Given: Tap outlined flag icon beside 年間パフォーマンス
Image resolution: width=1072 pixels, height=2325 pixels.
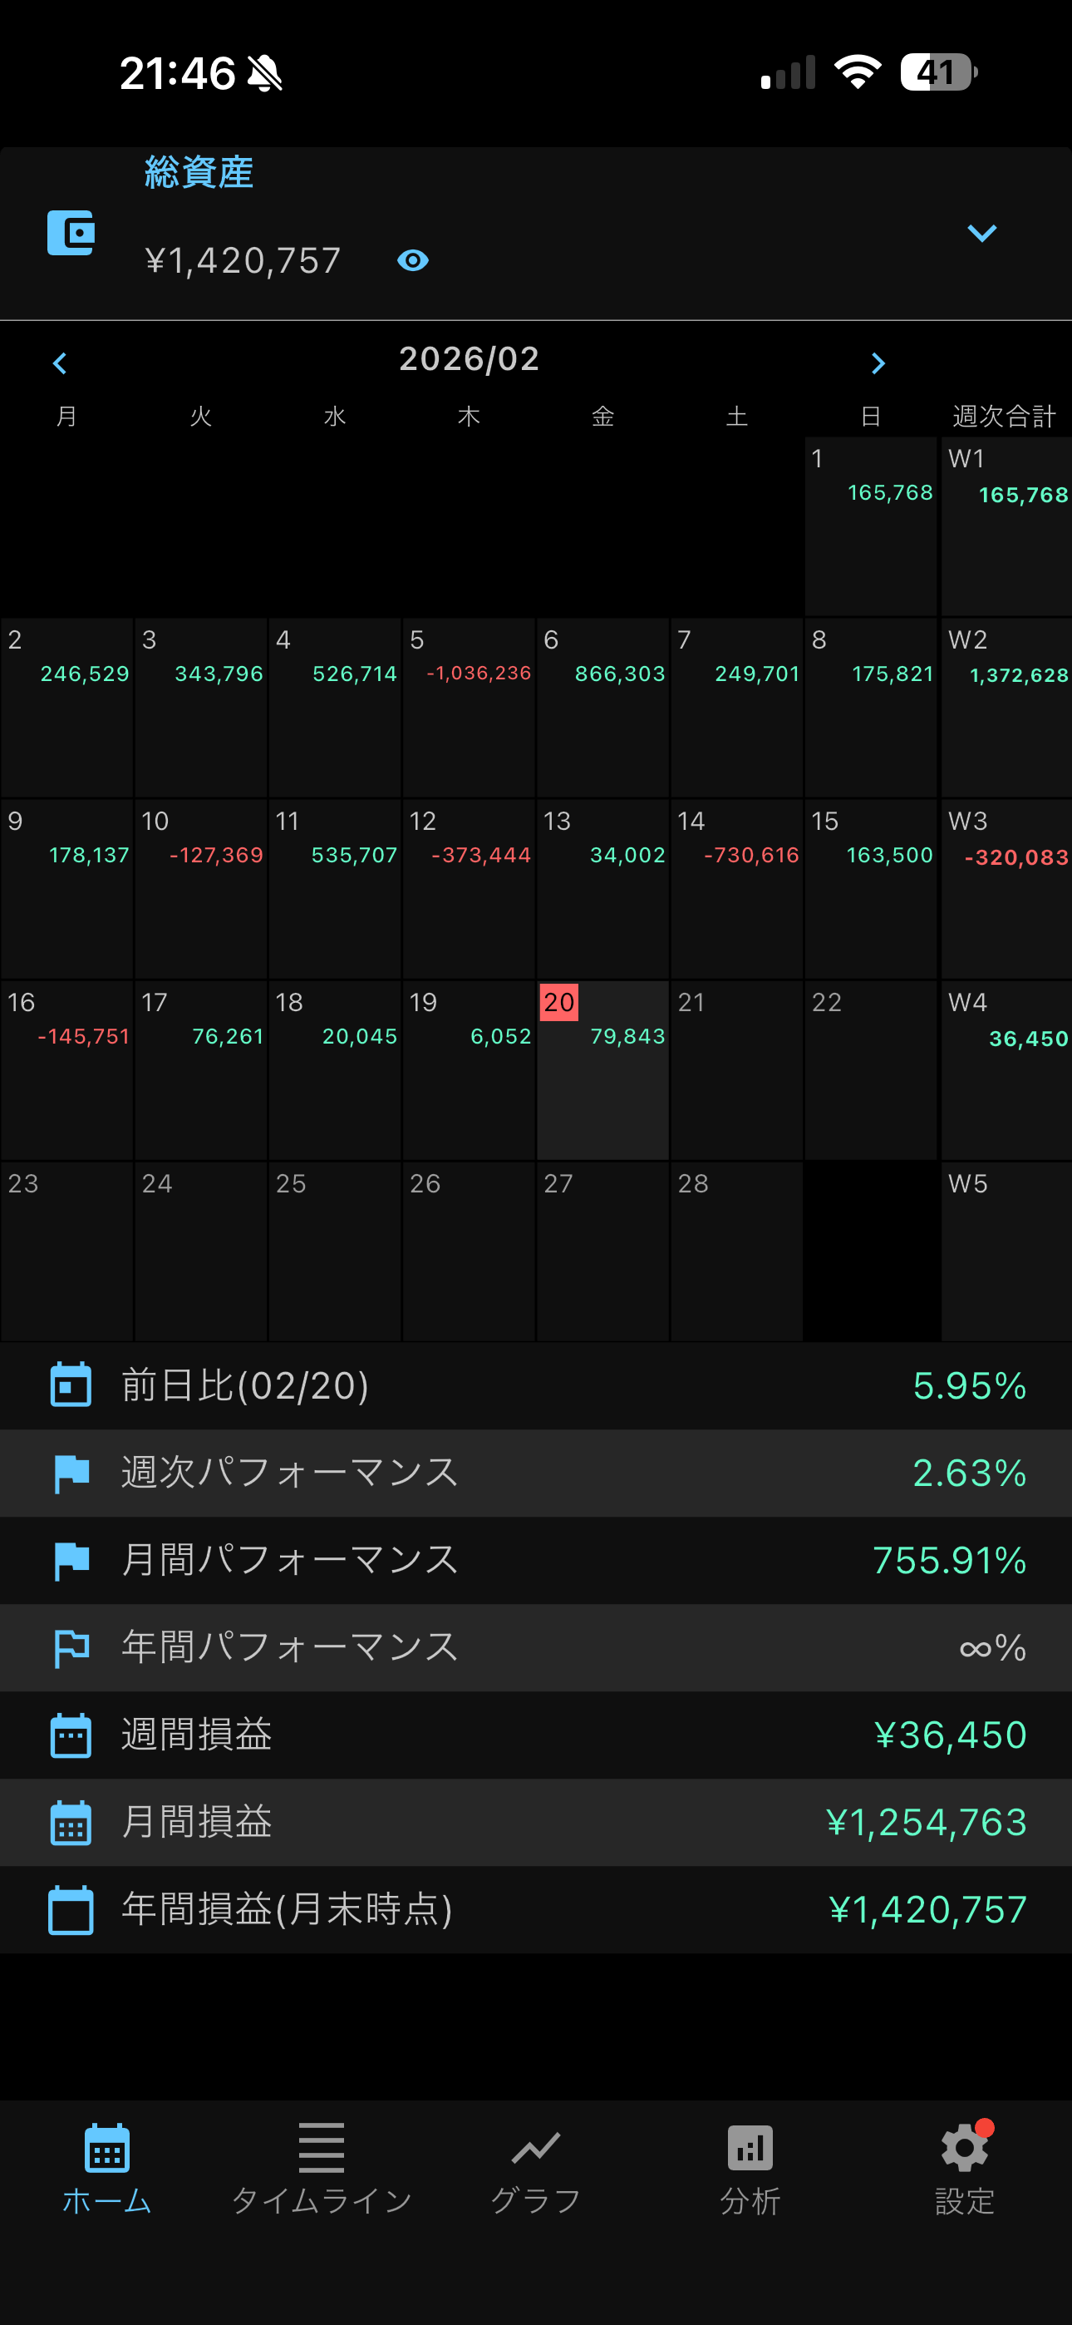Looking at the screenshot, I should (x=71, y=1648).
